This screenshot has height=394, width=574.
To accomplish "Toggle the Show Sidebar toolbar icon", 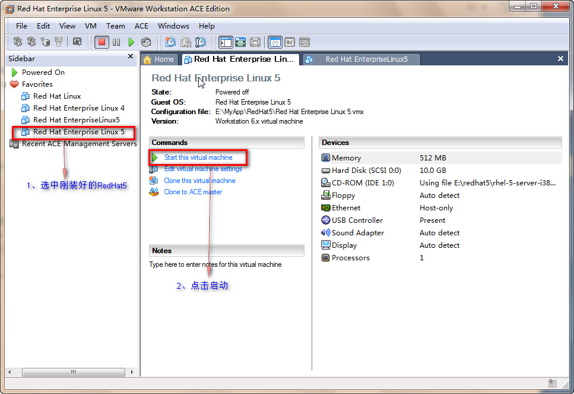I will click(226, 43).
